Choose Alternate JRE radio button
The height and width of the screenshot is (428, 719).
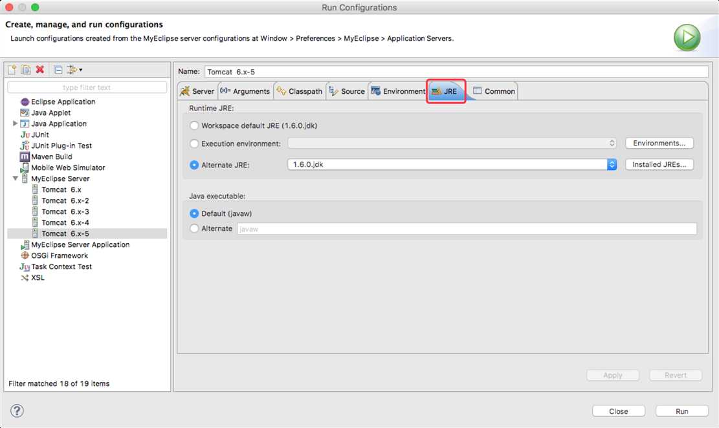coord(194,165)
